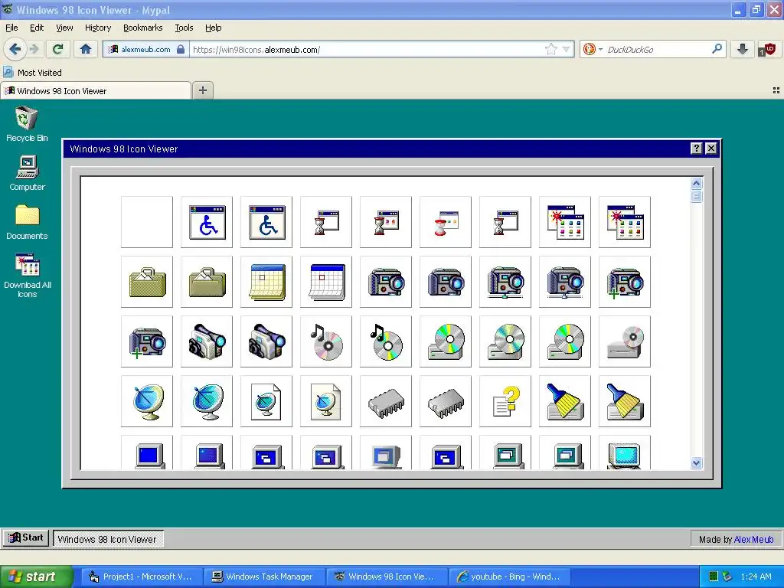The width and height of the screenshot is (784, 588).
Task: Click the alexmeub.com site identity badge
Action: (145, 49)
